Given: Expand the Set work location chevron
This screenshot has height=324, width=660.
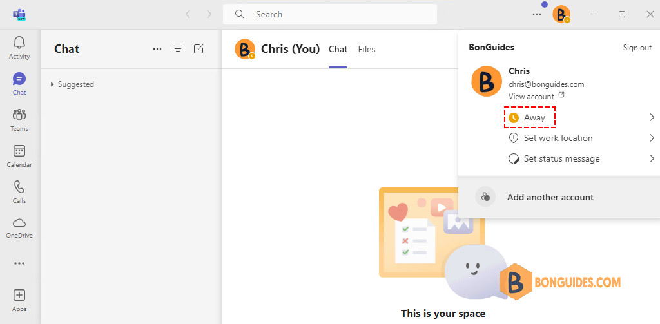Looking at the screenshot, I should 652,138.
